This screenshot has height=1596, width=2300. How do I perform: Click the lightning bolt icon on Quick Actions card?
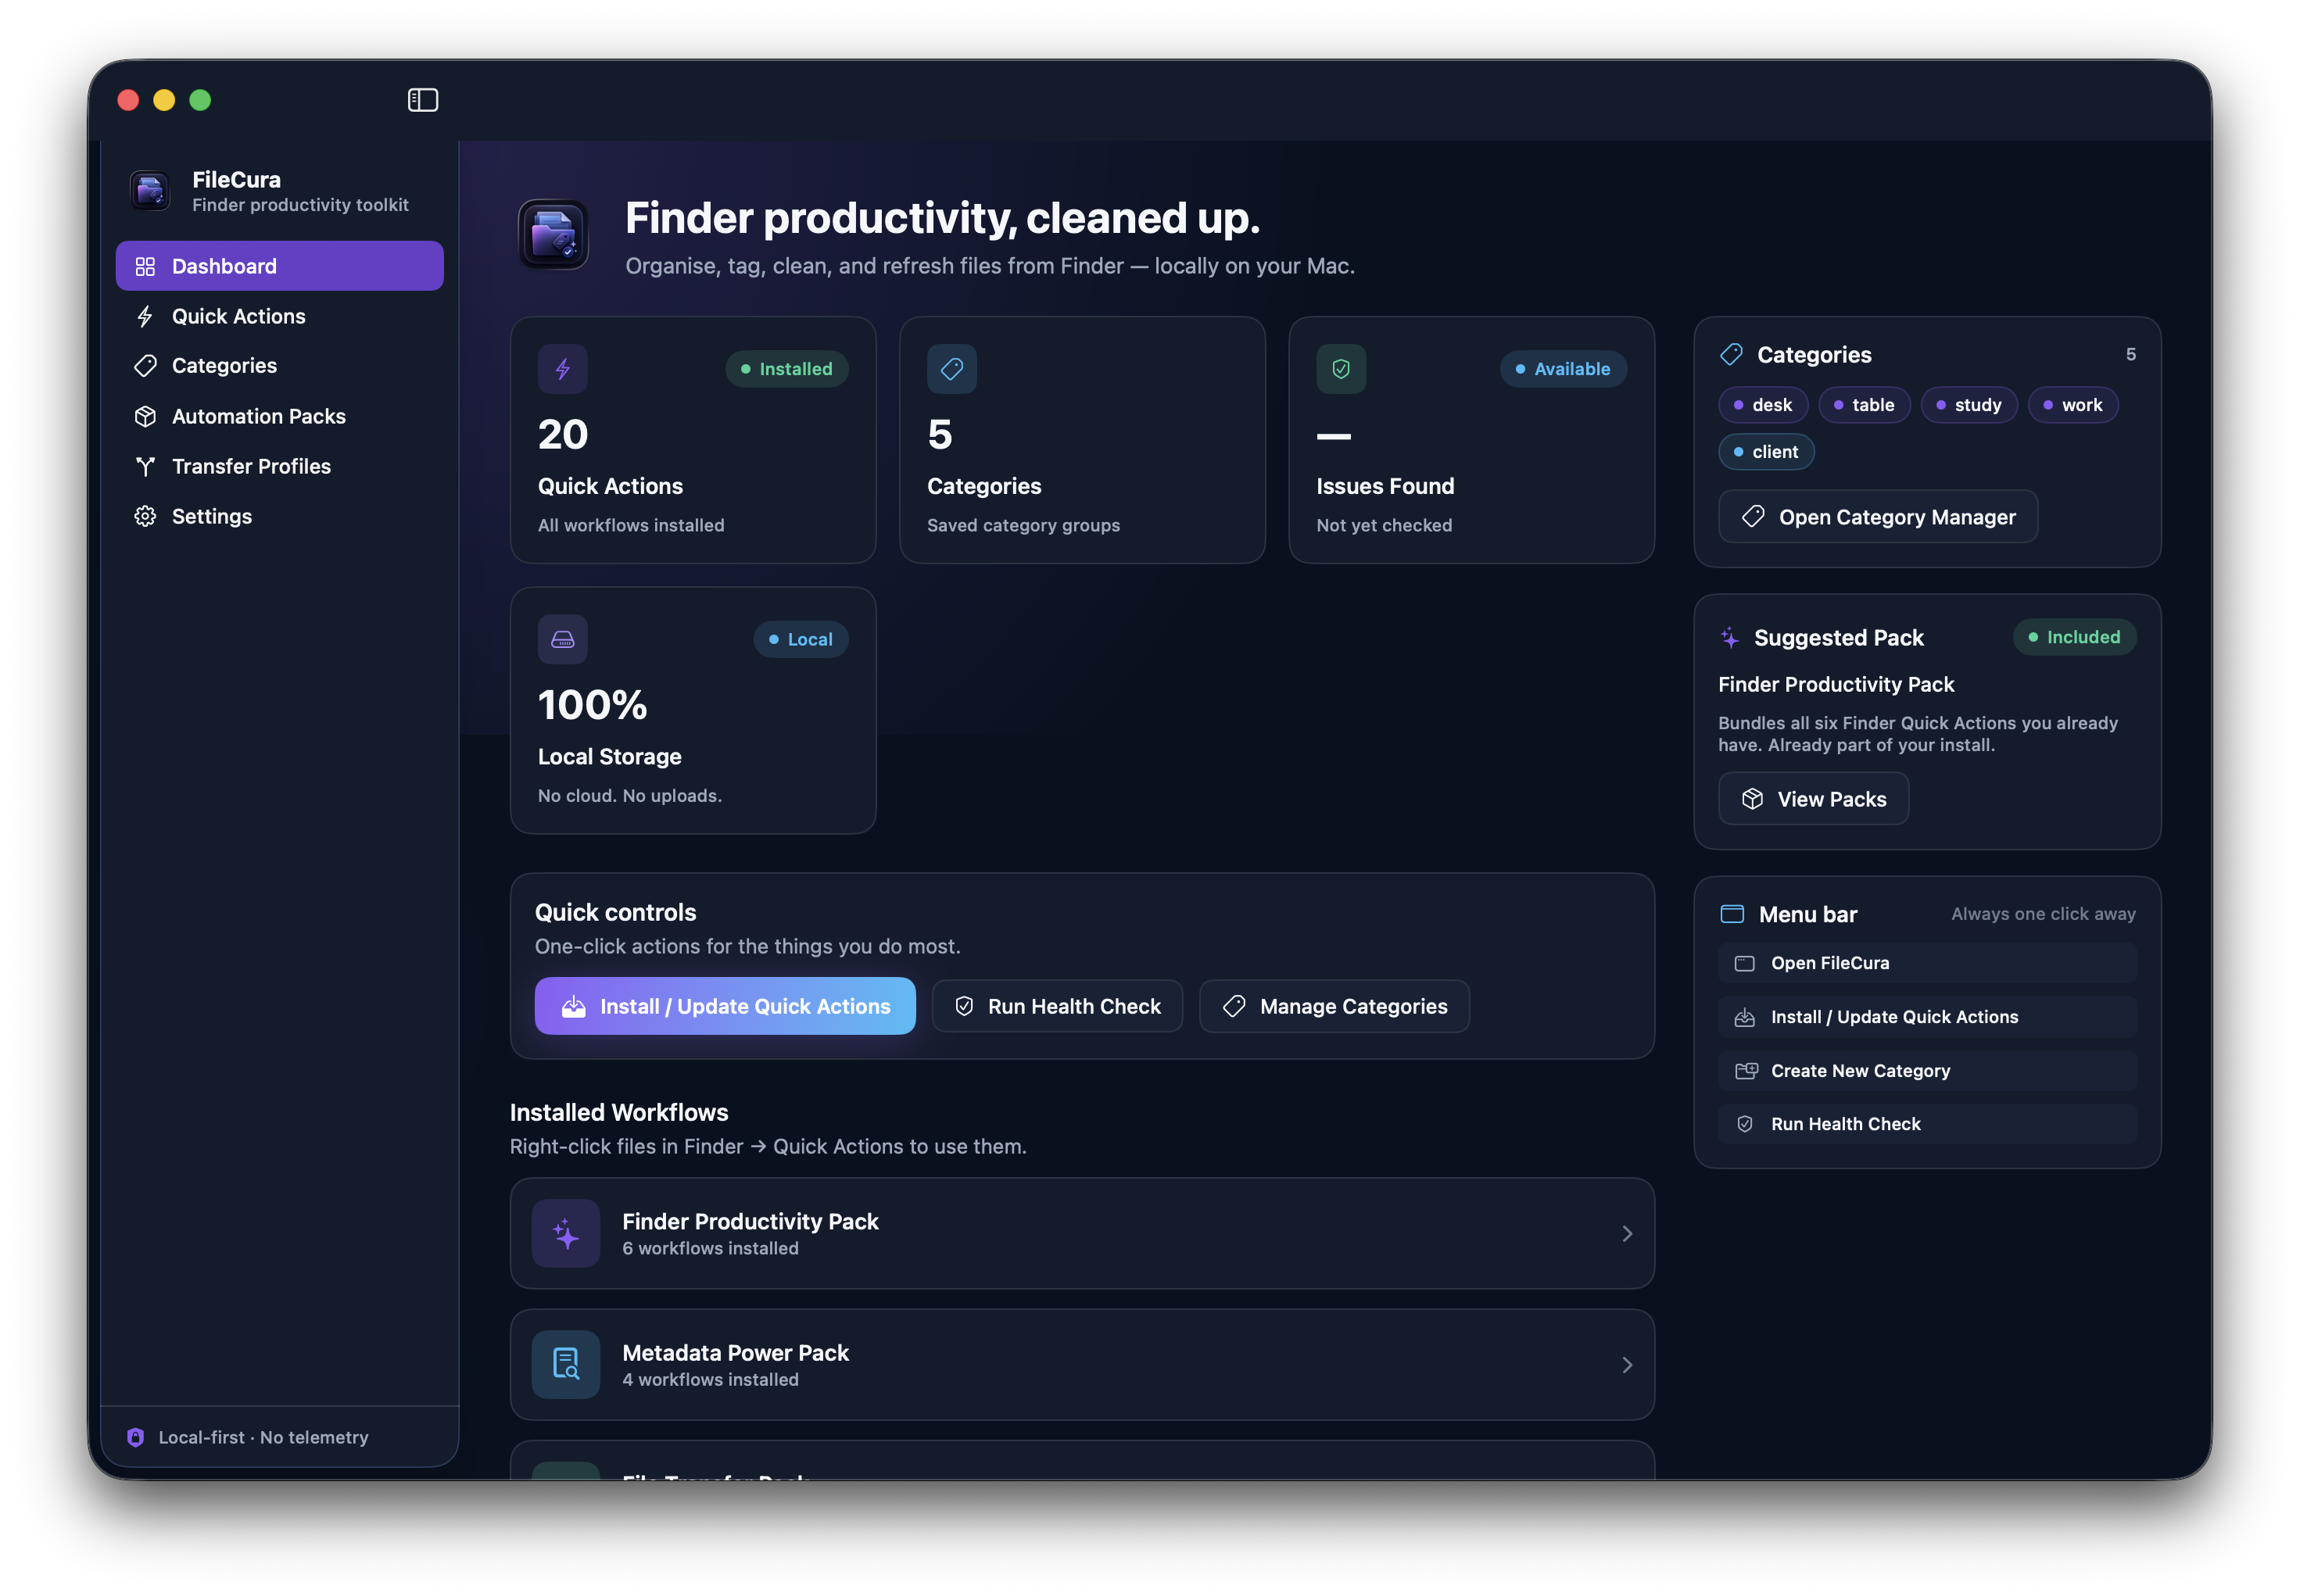[563, 369]
